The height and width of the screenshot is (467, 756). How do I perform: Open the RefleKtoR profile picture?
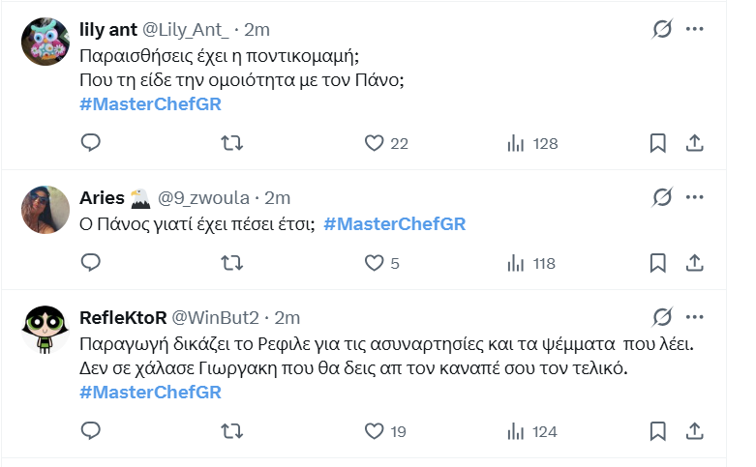[45, 329]
